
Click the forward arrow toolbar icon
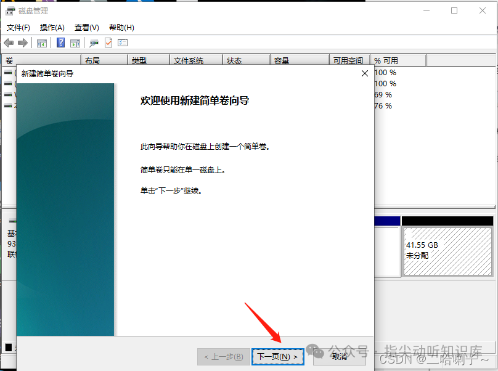coord(23,43)
